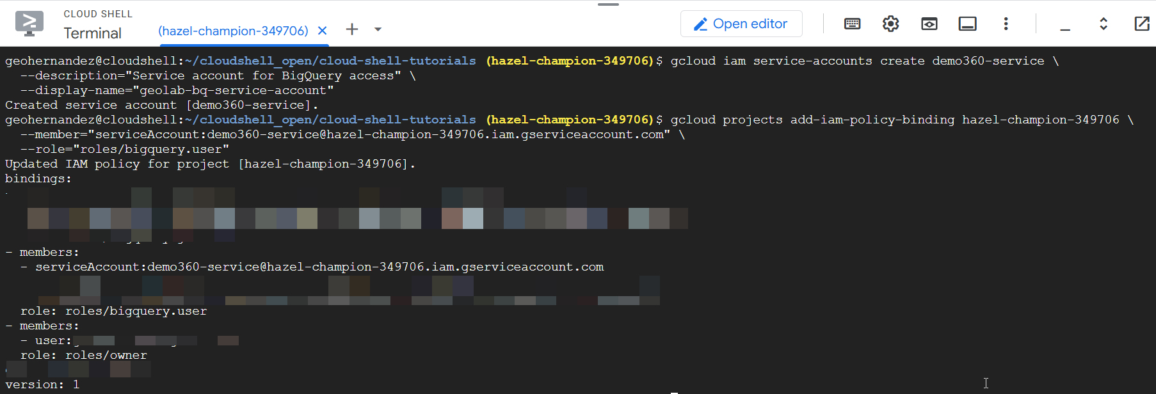
Task: Click the 'version: 1' line
Action: (x=42, y=384)
